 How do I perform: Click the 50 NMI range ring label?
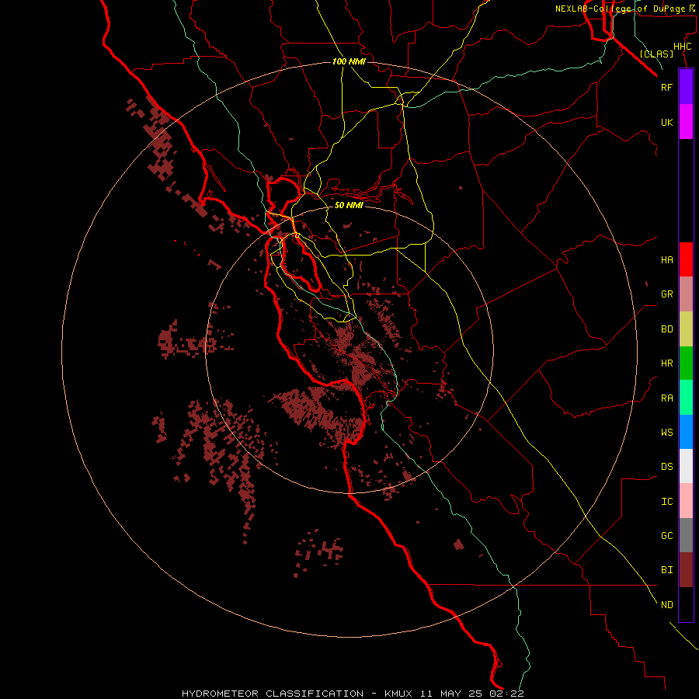[349, 205]
